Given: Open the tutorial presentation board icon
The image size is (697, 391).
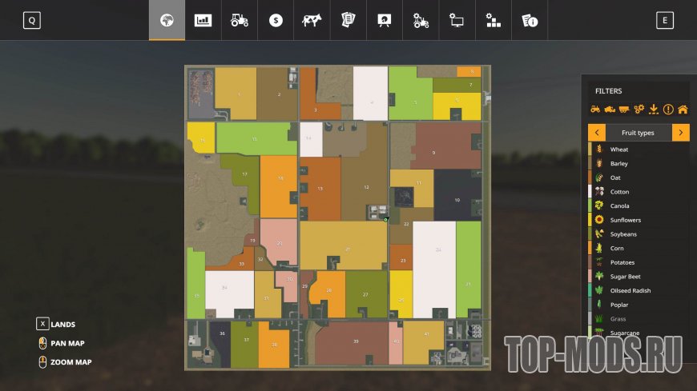Looking at the screenshot, I should [x=385, y=21].
